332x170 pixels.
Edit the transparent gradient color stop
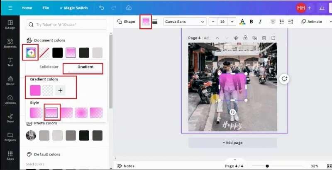point(48,90)
